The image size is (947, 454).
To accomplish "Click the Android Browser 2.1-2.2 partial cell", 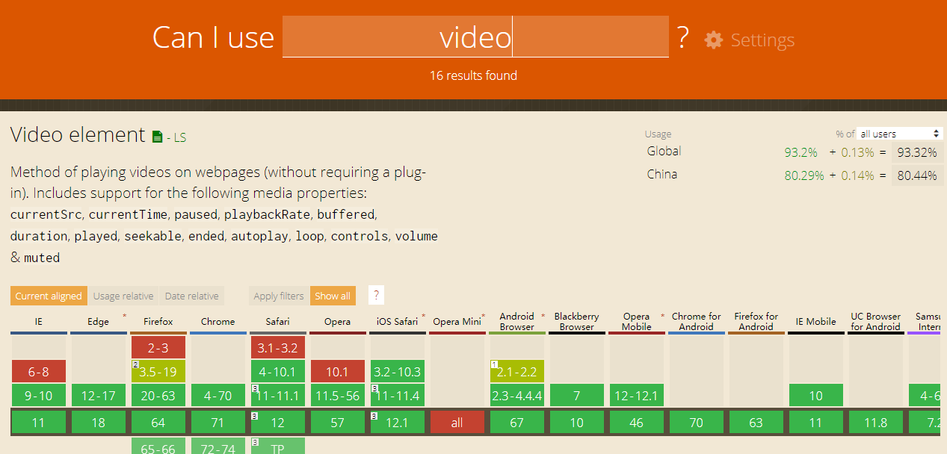I will (x=517, y=371).
